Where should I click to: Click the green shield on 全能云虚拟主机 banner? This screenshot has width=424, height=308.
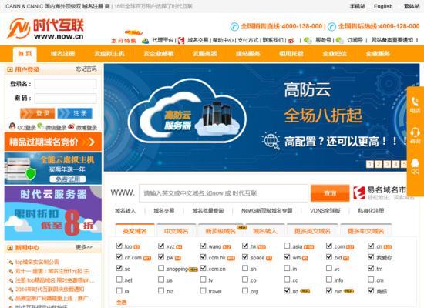[30, 173]
